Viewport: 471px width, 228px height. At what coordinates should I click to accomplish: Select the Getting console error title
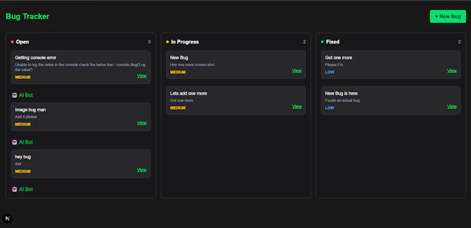tap(35, 58)
